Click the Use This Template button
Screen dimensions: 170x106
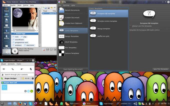tap(160, 69)
